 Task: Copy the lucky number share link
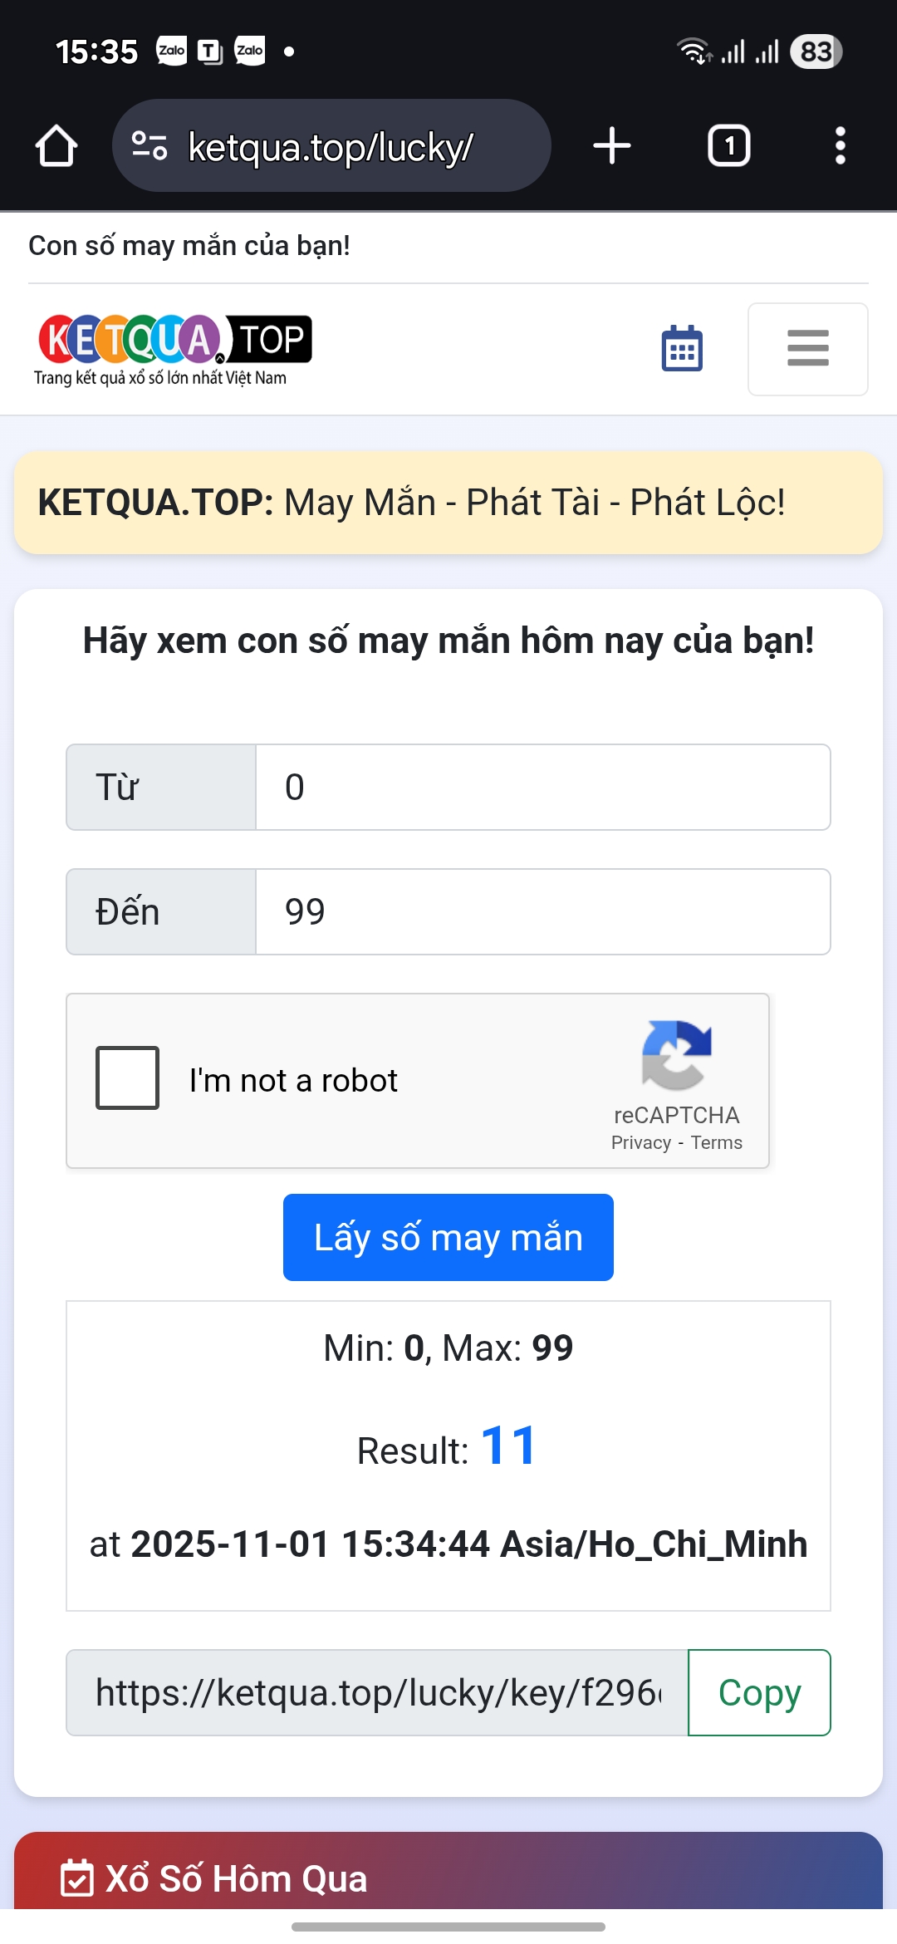pos(758,1692)
